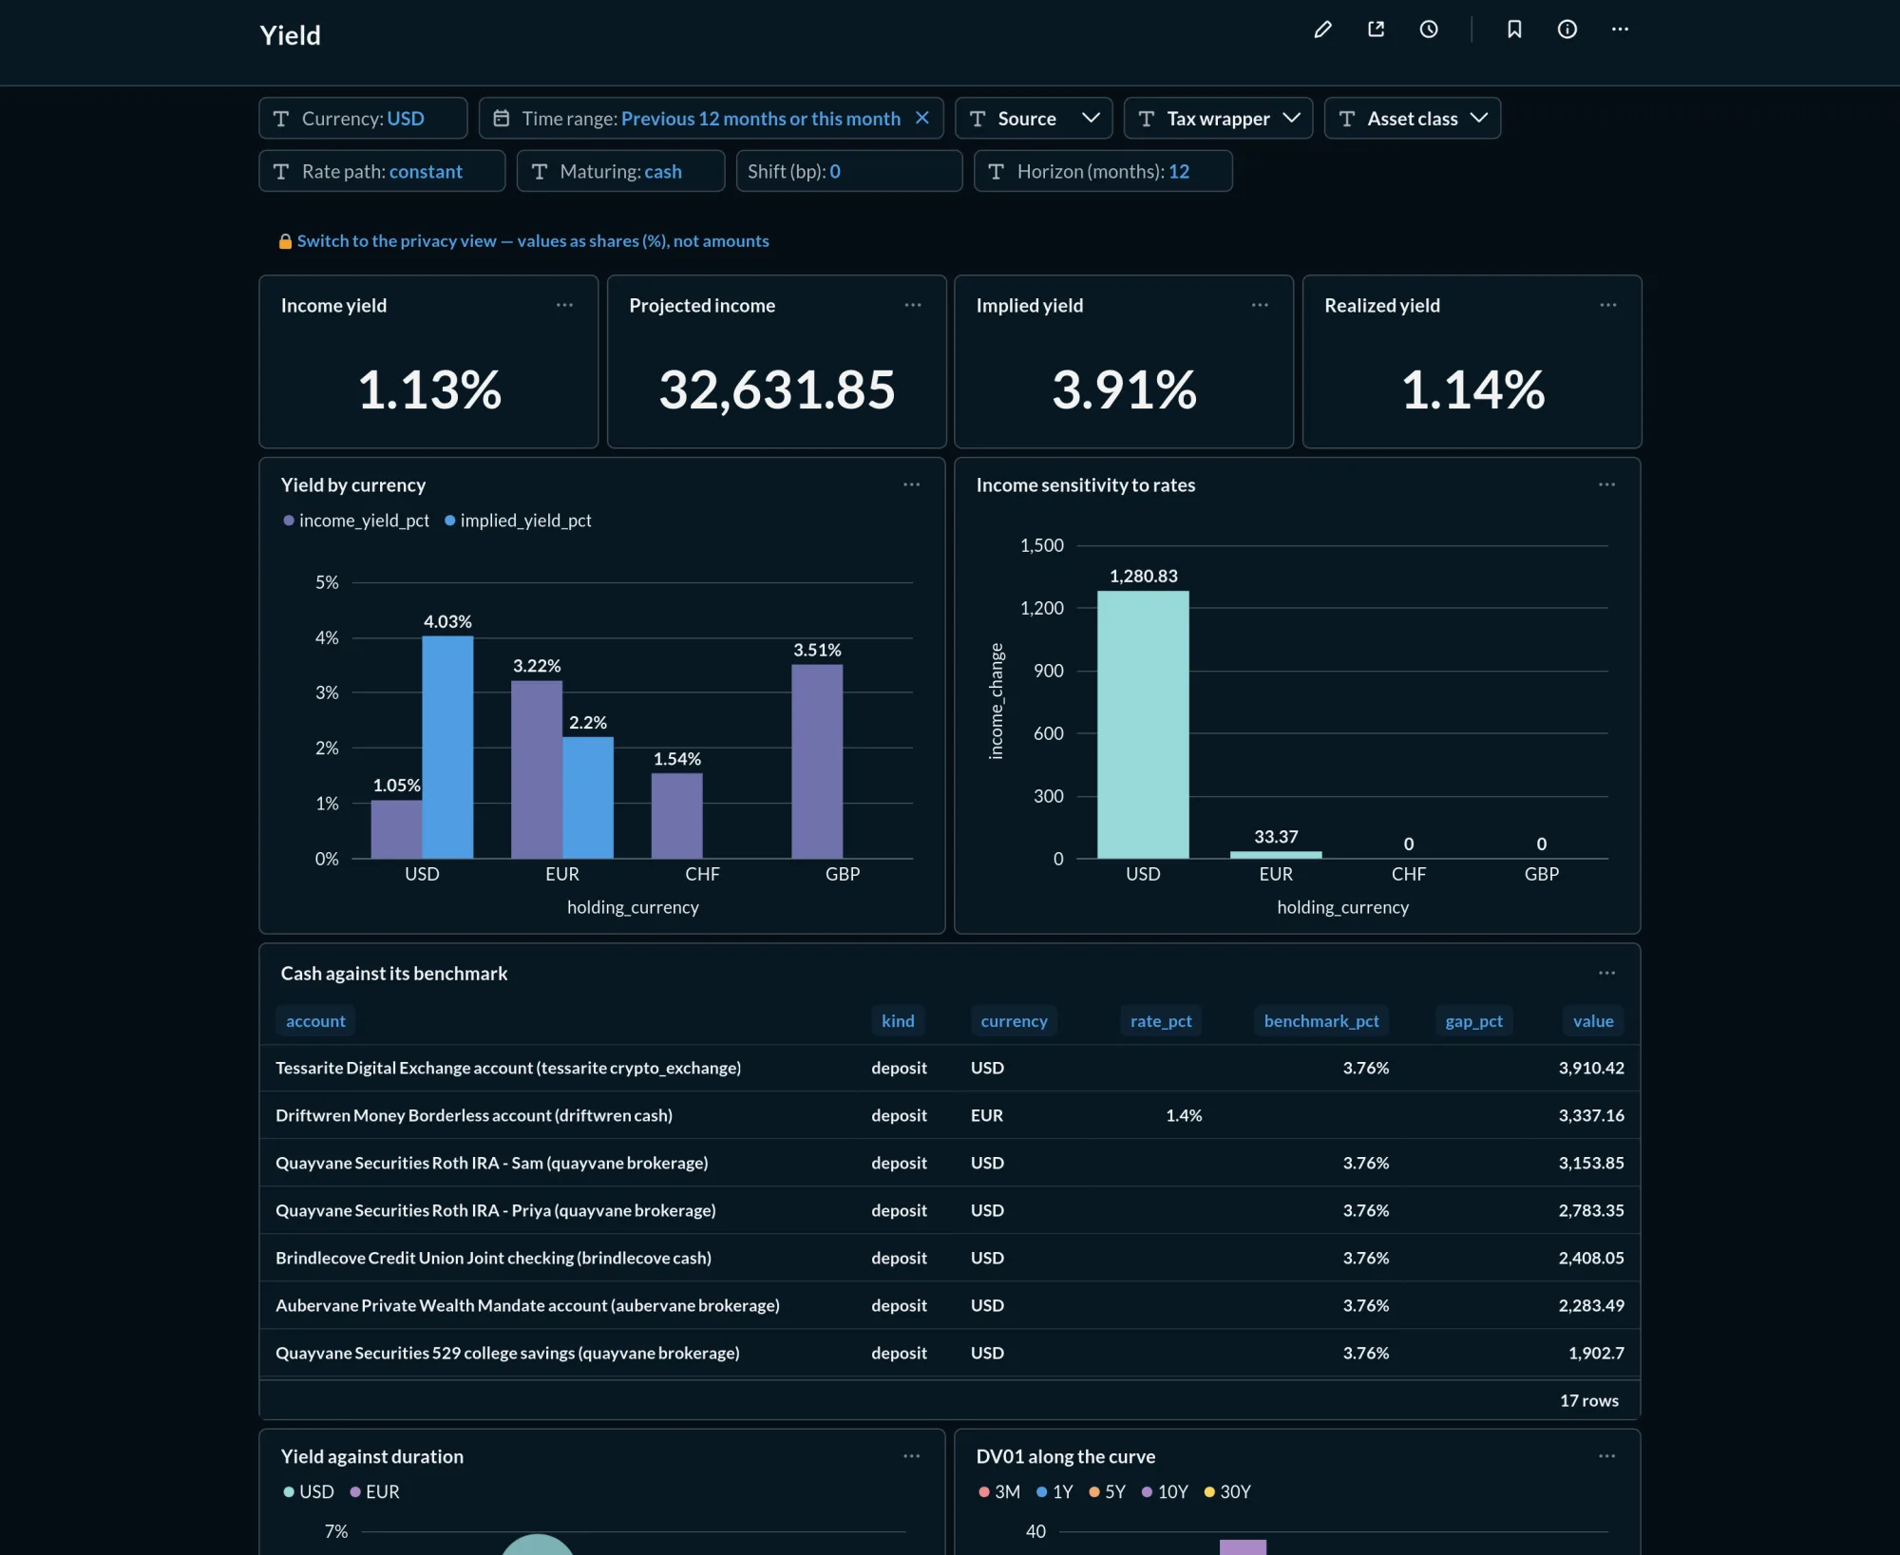Open Income sensitivity to rates ellipsis menu
This screenshot has width=1900, height=1555.
(1607, 484)
